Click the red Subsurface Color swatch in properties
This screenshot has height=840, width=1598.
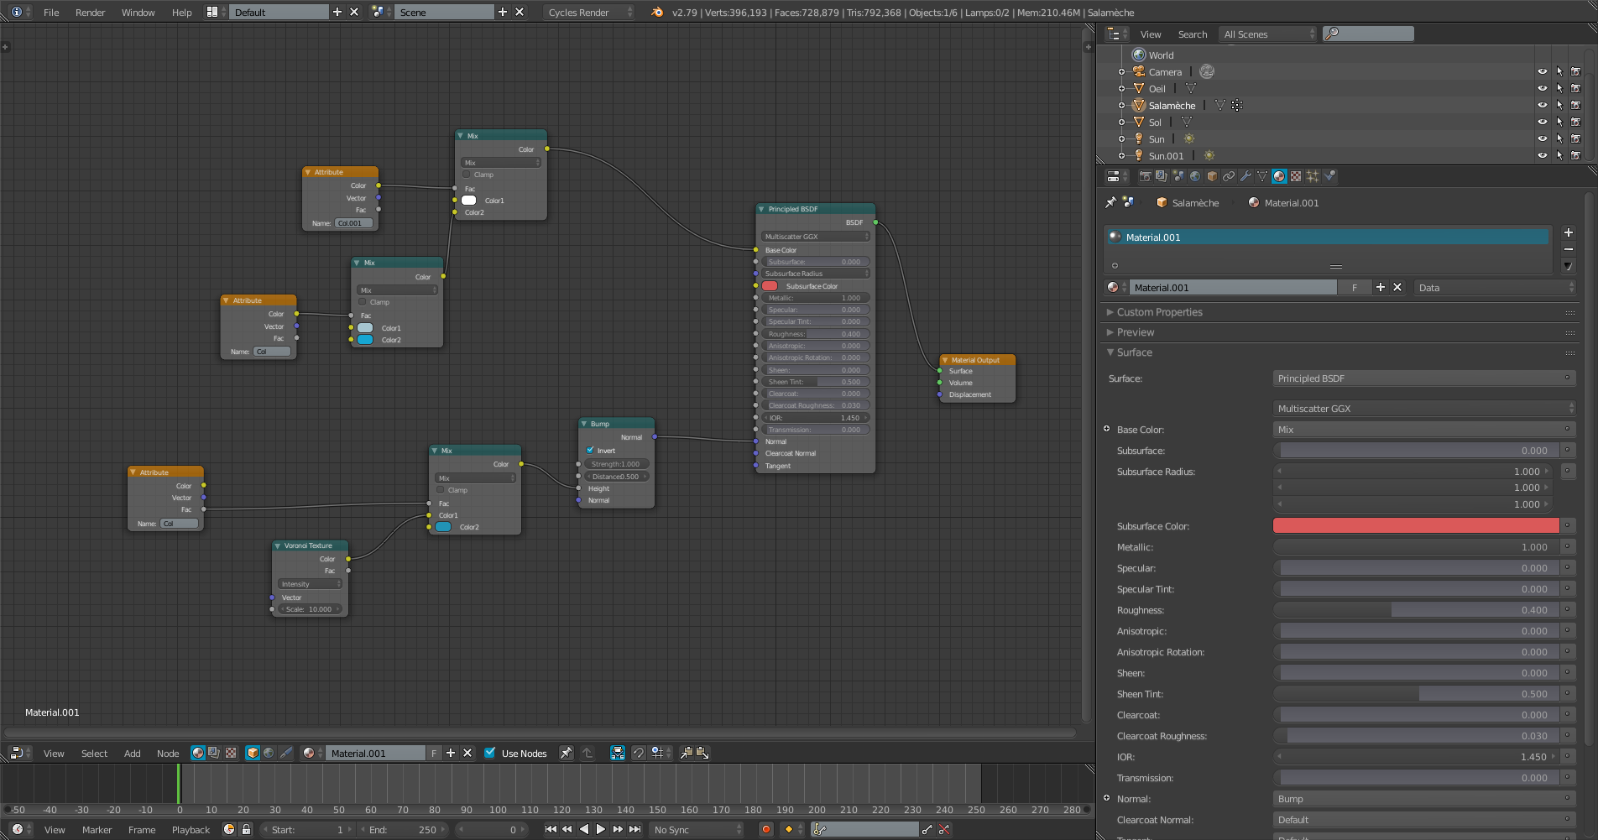tap(1416, 526)
